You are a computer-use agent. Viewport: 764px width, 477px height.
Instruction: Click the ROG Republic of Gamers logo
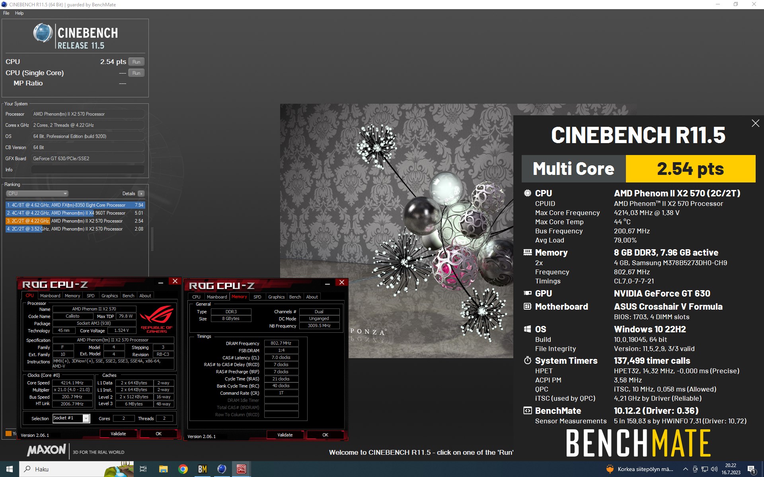157,319
